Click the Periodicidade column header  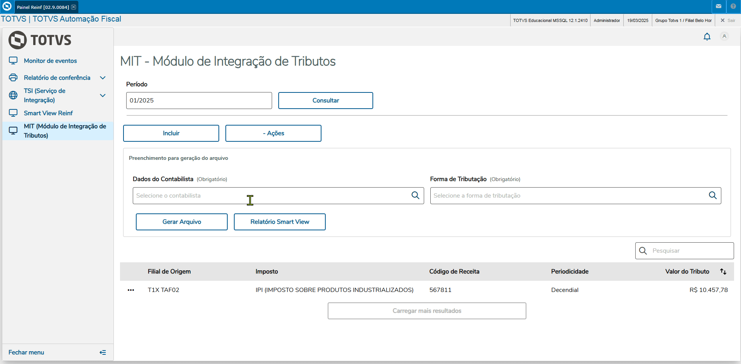570,272
